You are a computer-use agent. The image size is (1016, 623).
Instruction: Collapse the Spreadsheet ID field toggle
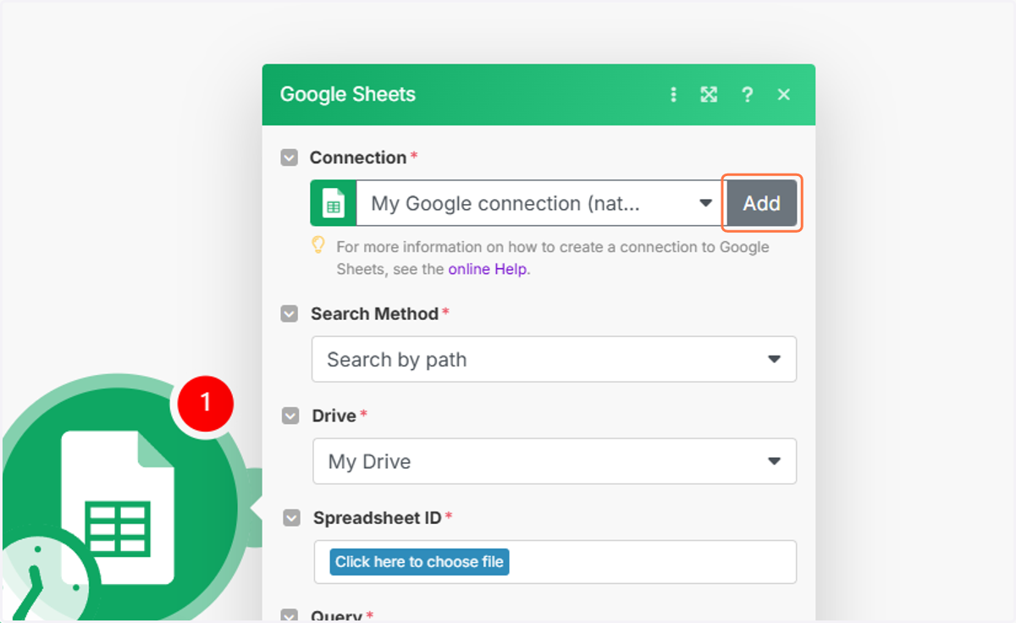[291, 517]
